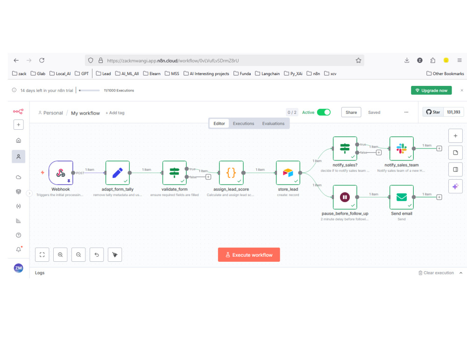Open the Help question mark icon
Image resolution: width=467 pixels, height=350 pixels.
(19, 235)
